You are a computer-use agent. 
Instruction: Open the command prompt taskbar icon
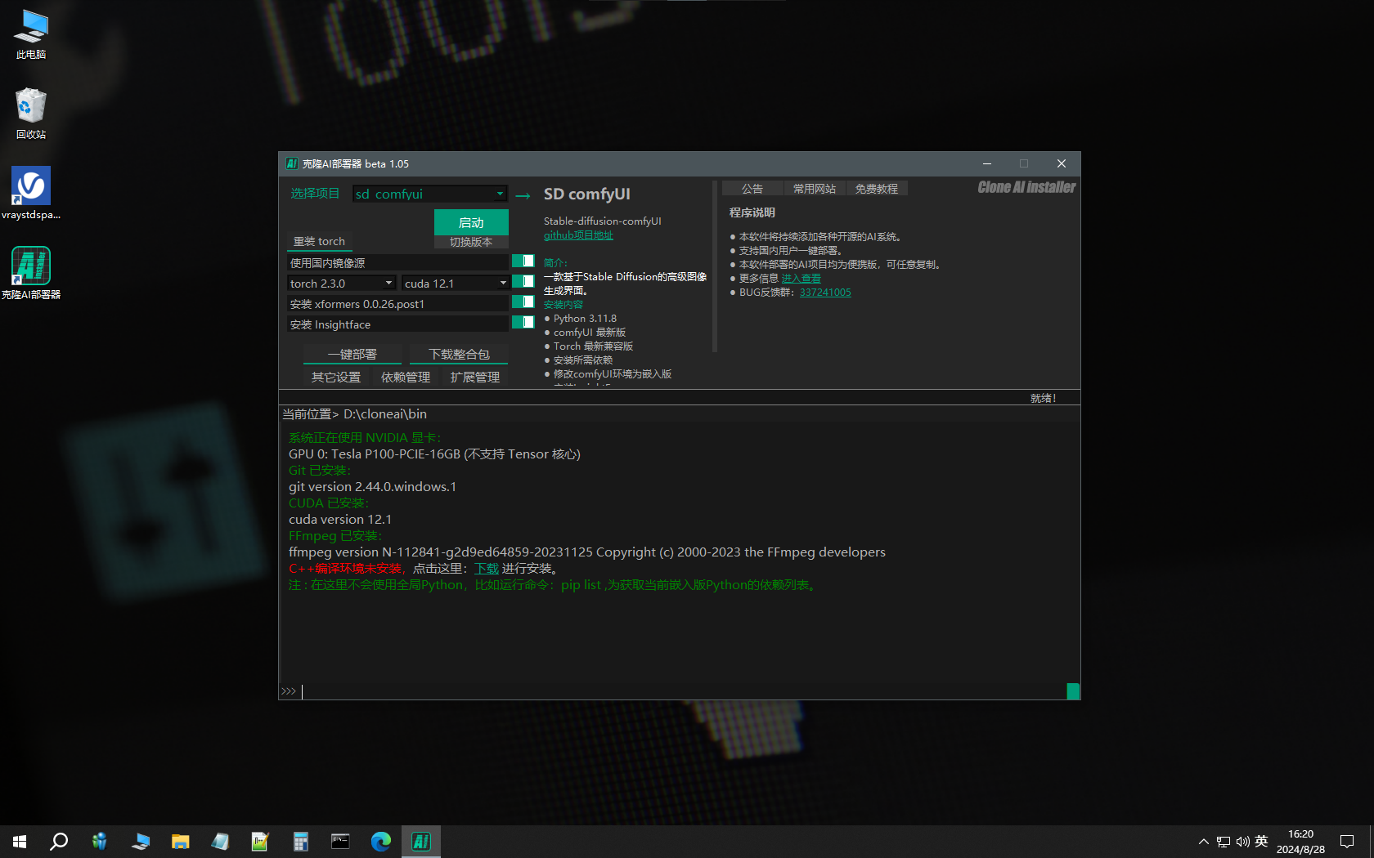(340, 842)
